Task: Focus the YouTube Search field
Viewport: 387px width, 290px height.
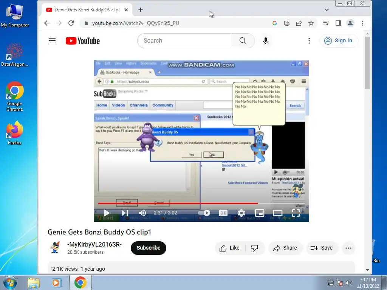Action: (184, 41)
